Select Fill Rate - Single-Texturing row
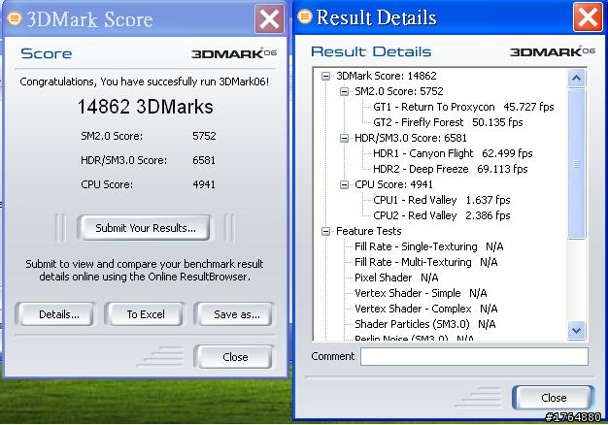 pyautogui.click(x=429, y=246)
